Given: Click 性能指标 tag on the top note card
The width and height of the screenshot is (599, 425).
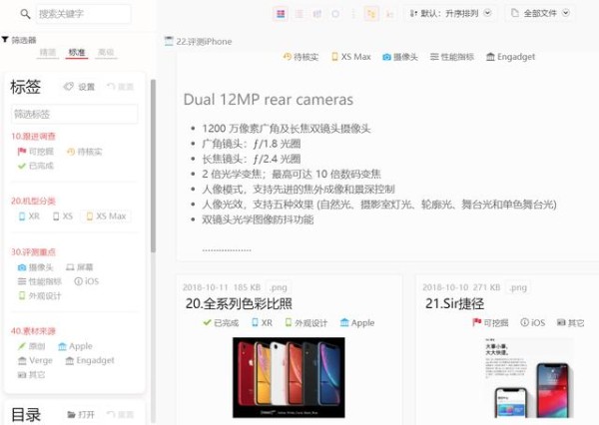Looking at the screenshot, I should 452,57.
